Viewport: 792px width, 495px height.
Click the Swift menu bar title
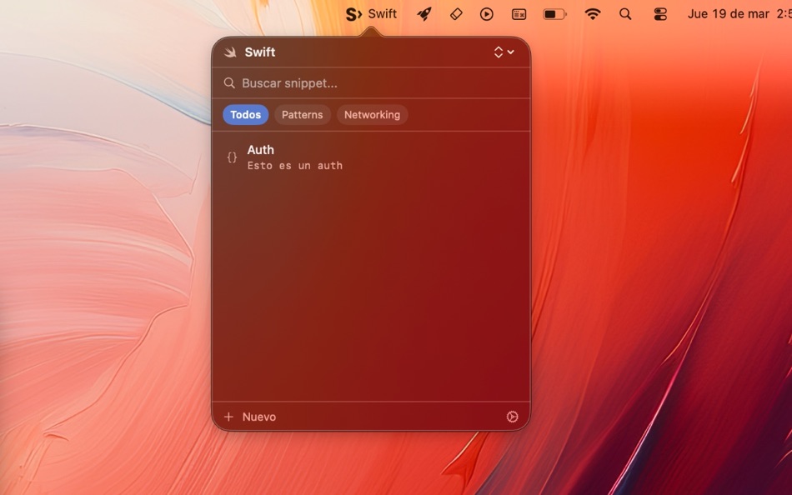[383, 13]
